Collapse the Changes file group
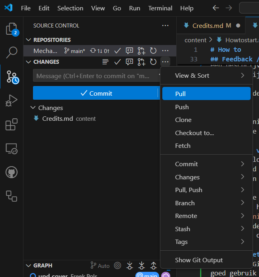The image size is (259, 277). pos(33,108)
